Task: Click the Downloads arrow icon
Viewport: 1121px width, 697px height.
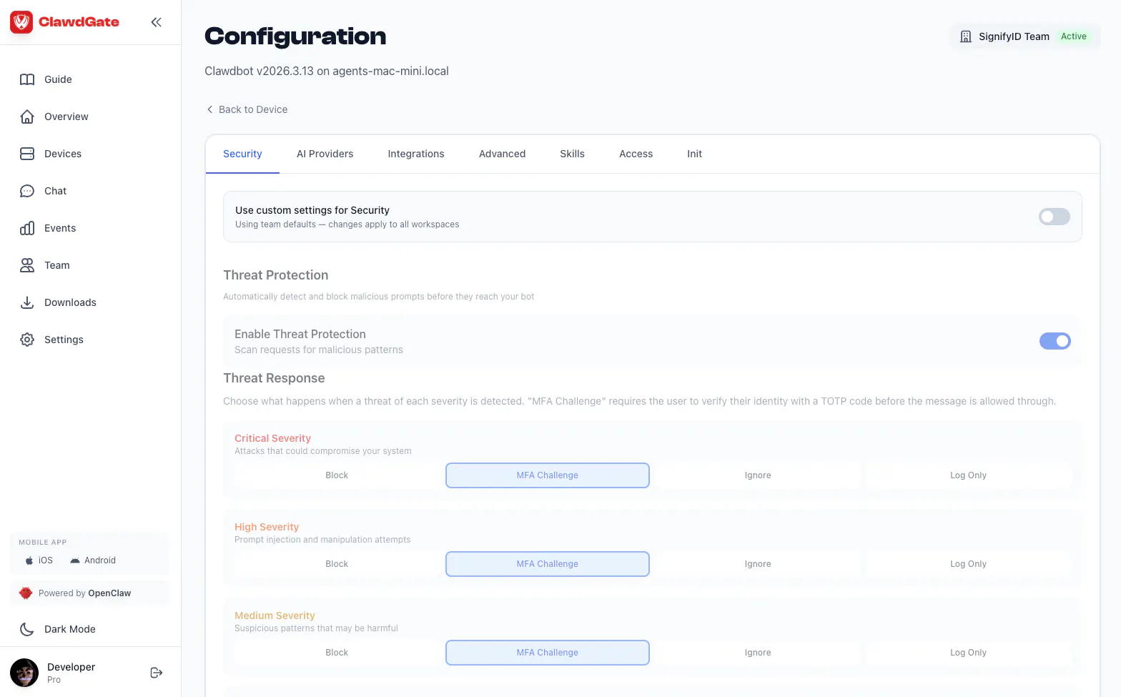Action: (x=27, y=302)
